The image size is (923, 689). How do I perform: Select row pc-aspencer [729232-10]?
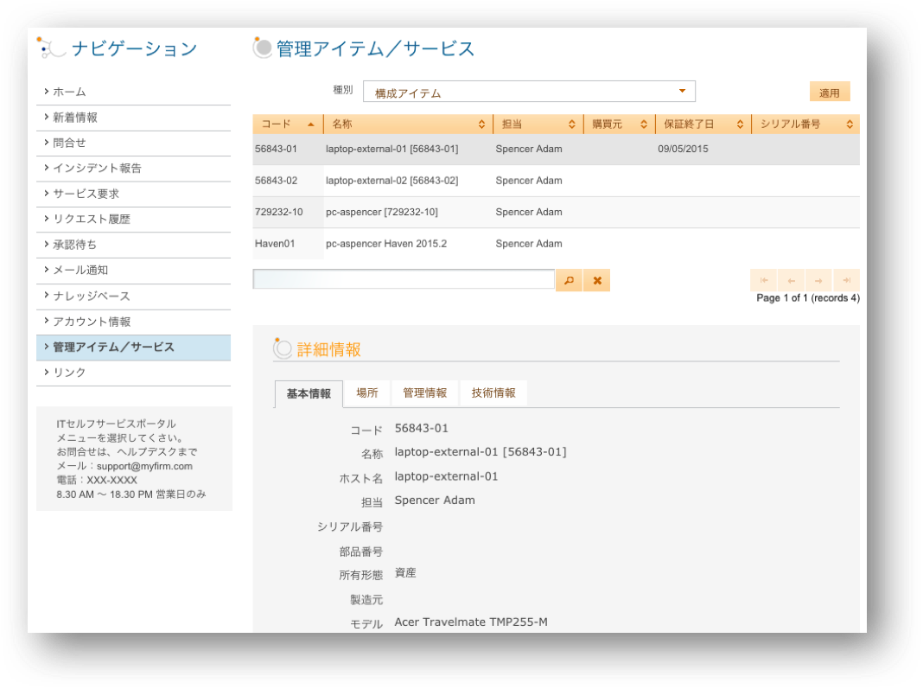pyautogui.click(x=557, y=212)
